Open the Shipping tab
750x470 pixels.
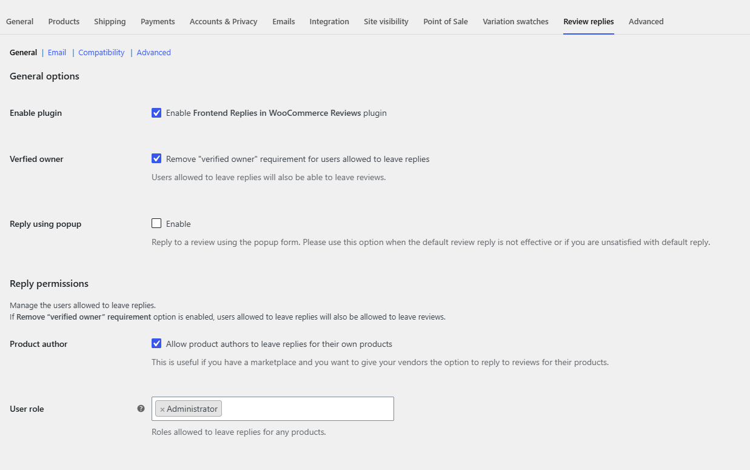(110, 21)
